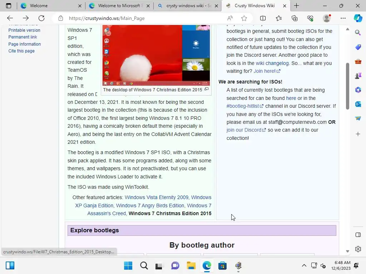Open Task View on taskbar
This screenshot has height=274, width=366.
(x=159, y=265)
